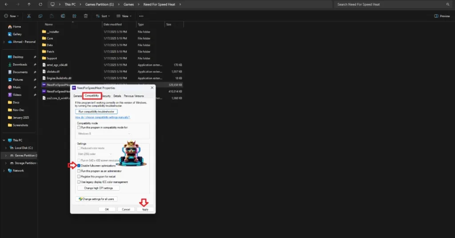Expand the Games Partition tree node
Screen dimensions: 455x238
[x=6, y=155]
